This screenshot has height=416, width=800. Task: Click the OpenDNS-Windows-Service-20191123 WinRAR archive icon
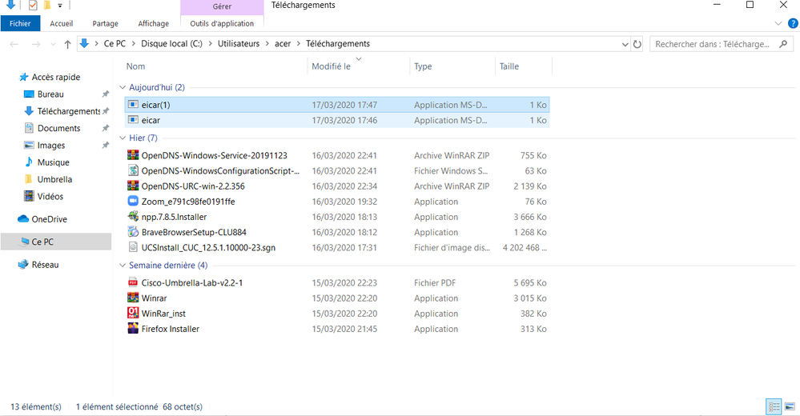pos(133,155)
